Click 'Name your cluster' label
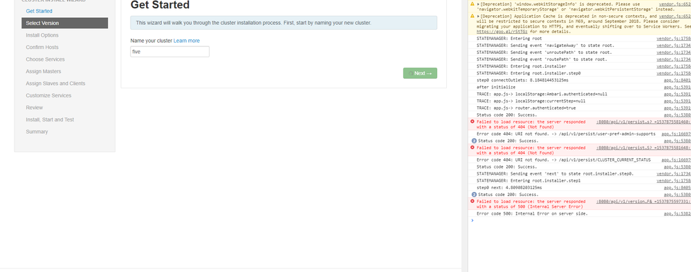This screenshot has width=691, height=272. click(x=151, y=41)
